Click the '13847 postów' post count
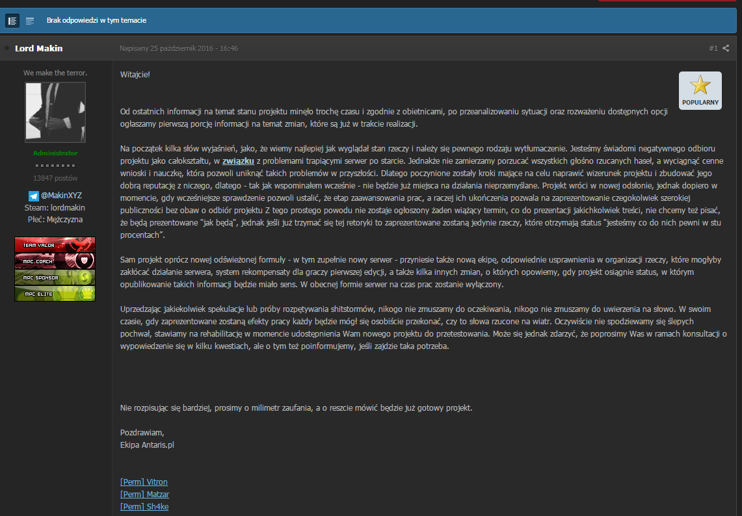Image resolution: width=742 pixels, height=516 pixels. click(x=55, y=178)
